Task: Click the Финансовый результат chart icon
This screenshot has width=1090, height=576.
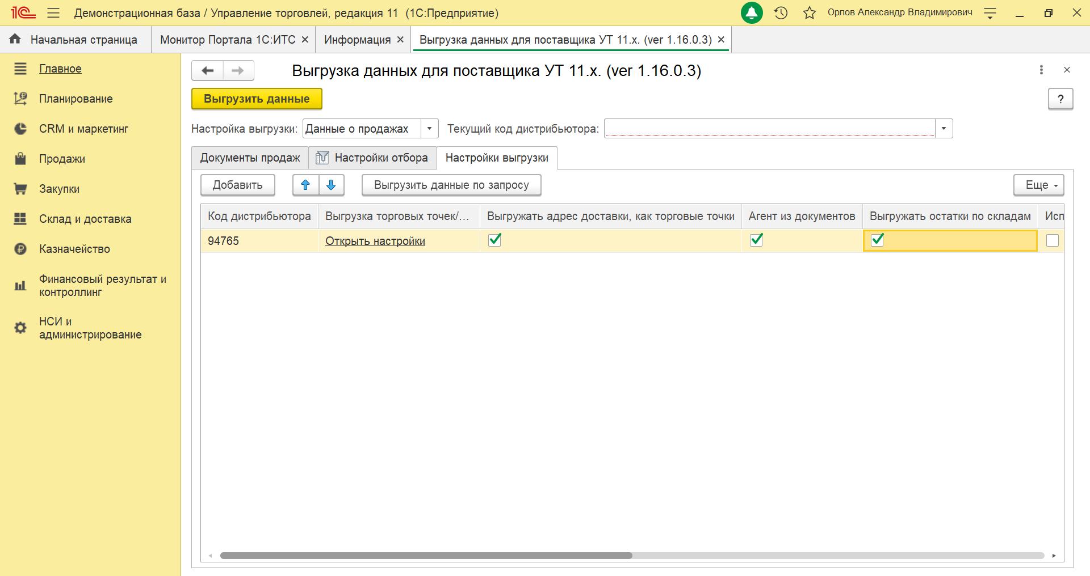Action: (20, 285)
